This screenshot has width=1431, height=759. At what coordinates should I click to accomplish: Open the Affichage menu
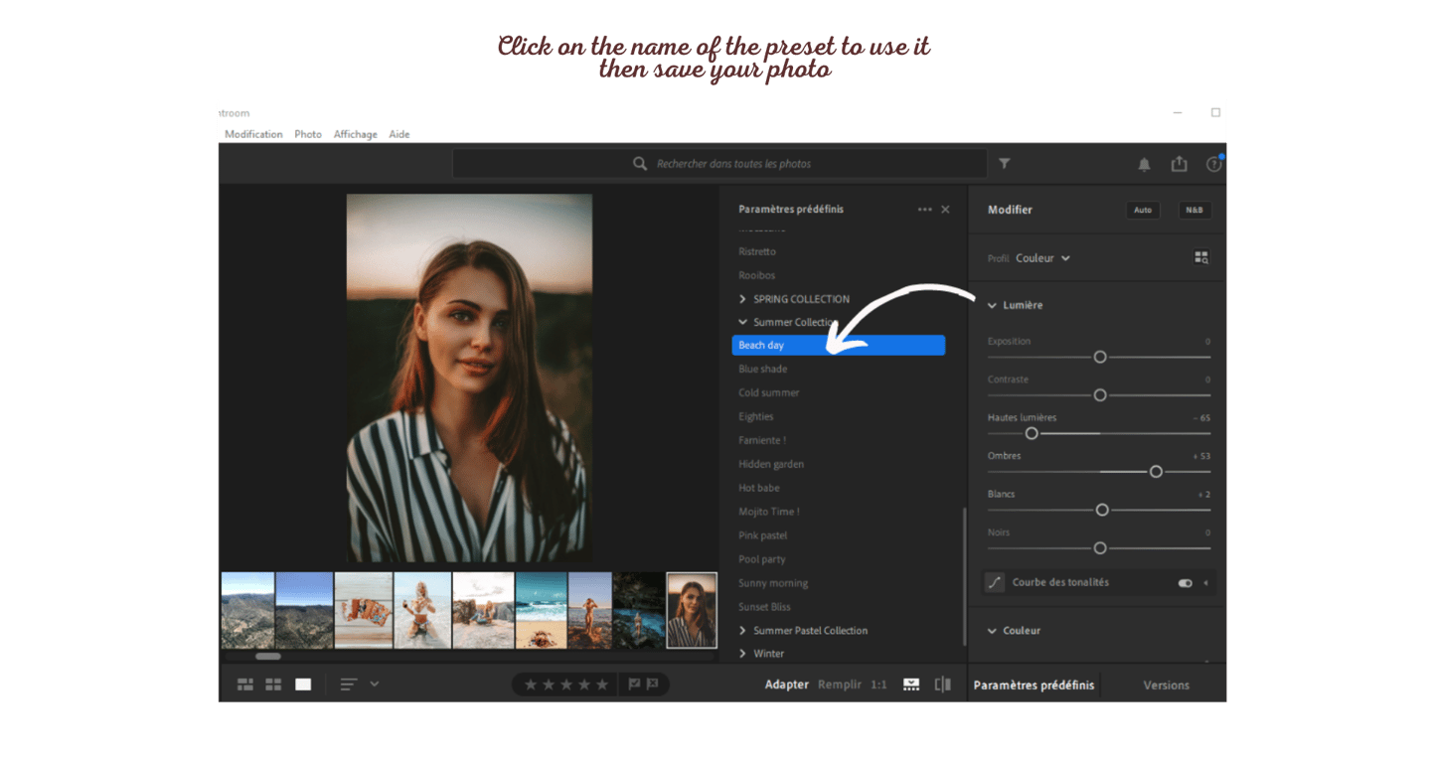click(356, 134)
